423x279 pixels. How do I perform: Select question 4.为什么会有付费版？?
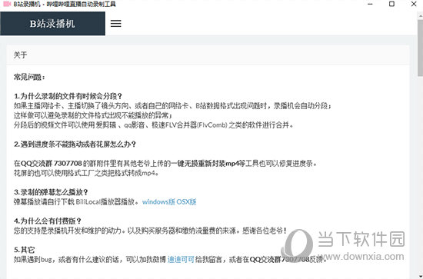(x=48, y=221)
